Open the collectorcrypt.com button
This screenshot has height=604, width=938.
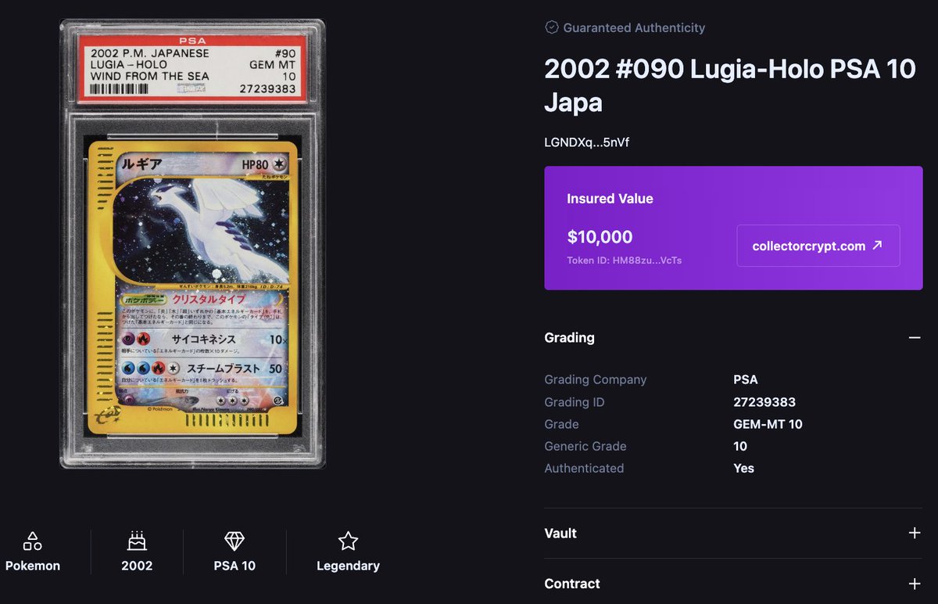pos(818,246)
